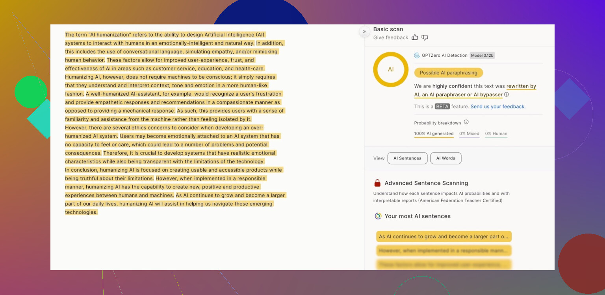This screenshot has width=605, height=295.
Task: Click the thumbs down feedback icon
Action: 425,37
